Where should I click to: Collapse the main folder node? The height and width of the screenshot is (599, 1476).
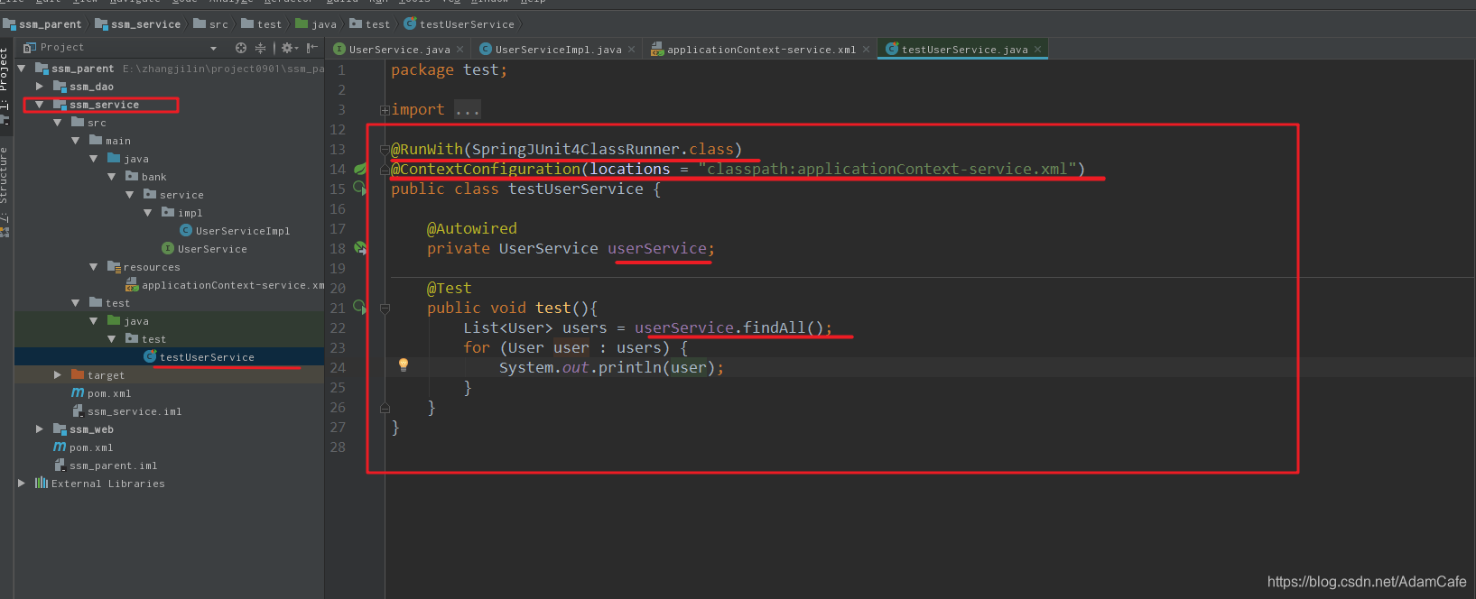tap(76, 141)
